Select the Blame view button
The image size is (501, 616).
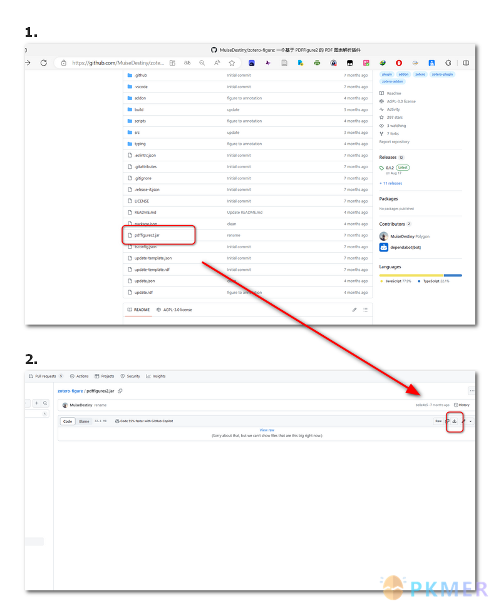[84, 421]
